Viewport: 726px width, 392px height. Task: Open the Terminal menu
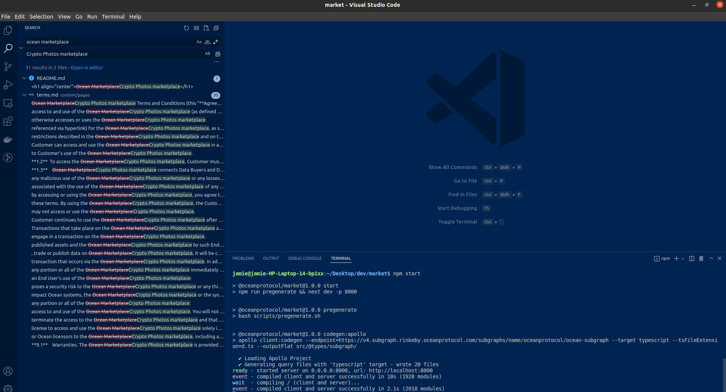pos(113,16)
